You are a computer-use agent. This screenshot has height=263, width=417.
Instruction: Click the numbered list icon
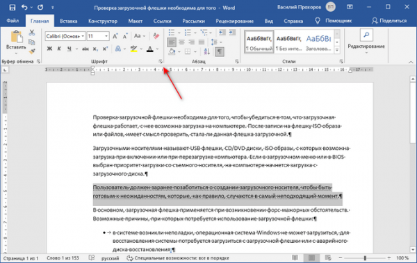(x=188, y=33)
